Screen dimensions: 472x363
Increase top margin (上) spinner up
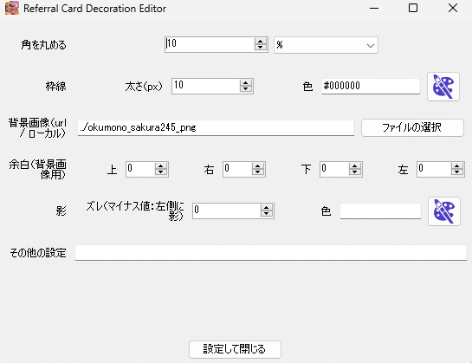click(161, 166)
